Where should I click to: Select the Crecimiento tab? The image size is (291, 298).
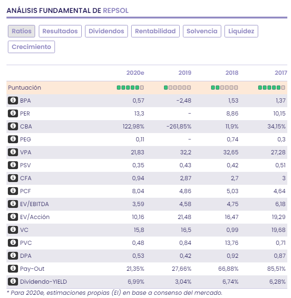(31, 47)
